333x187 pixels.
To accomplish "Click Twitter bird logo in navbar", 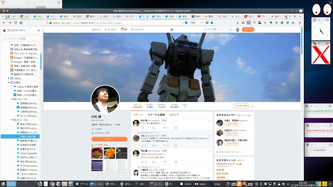I will [x=172, y=30].
